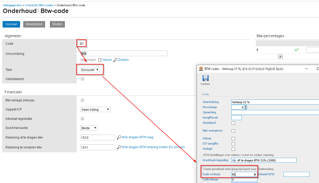Click the blue Opslaan button
Image resolution: width=319 pixels, height=183 pixels.
tap(11, 24)
